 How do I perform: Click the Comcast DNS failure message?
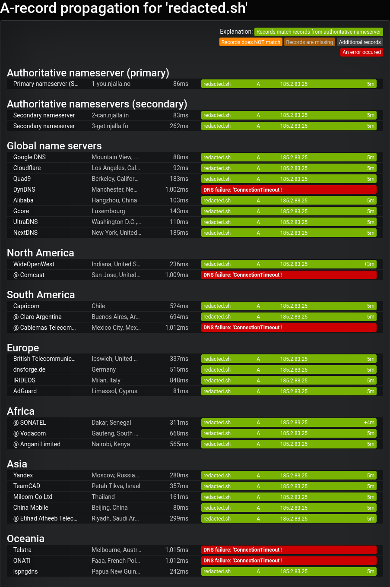[243, 275]
